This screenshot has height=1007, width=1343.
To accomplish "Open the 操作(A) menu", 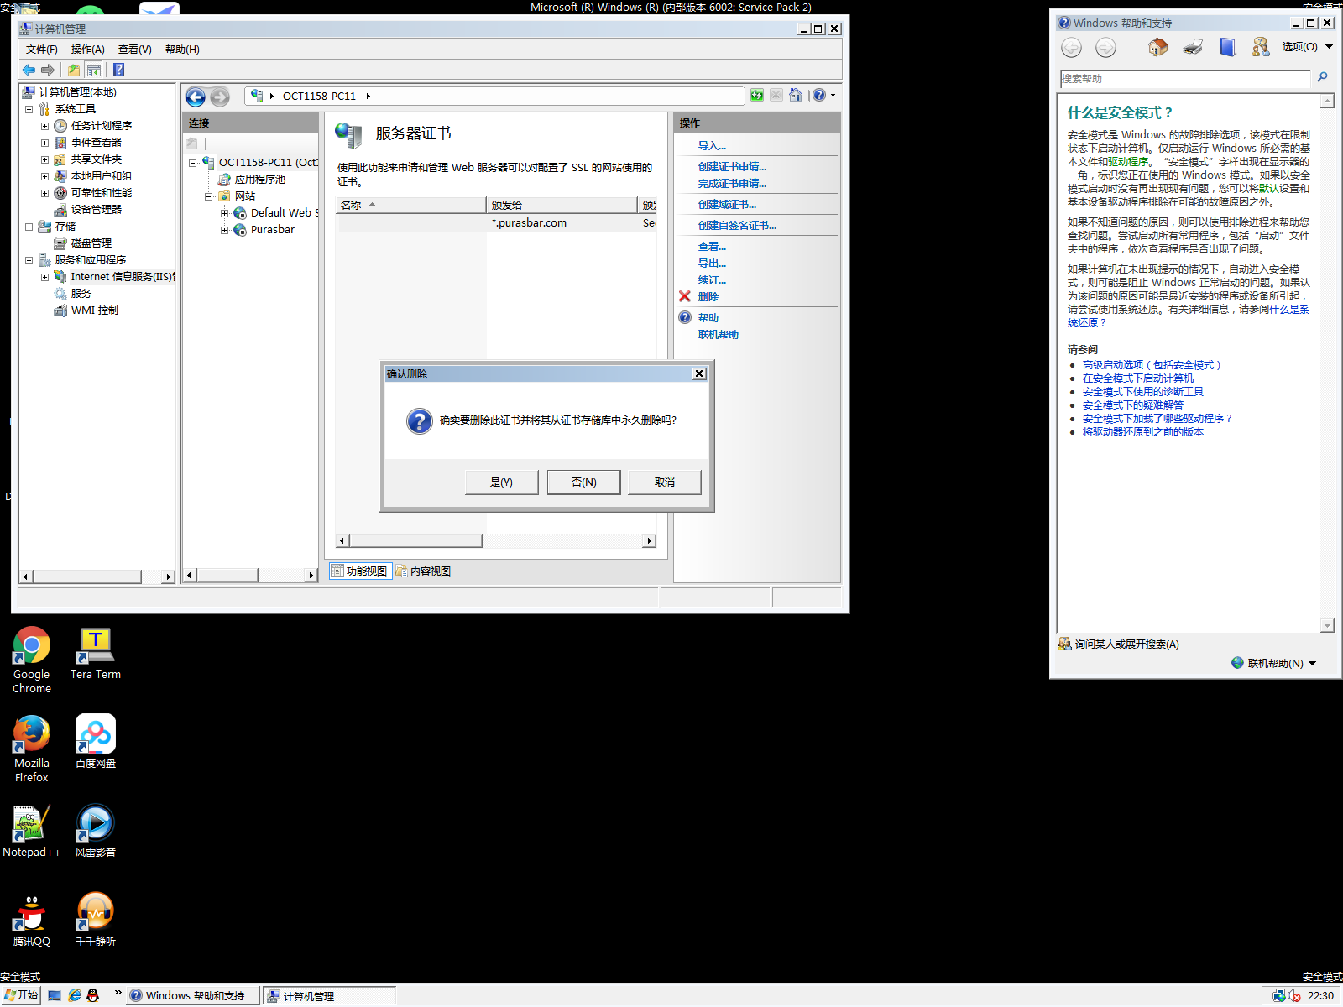I will click(87, 50).
